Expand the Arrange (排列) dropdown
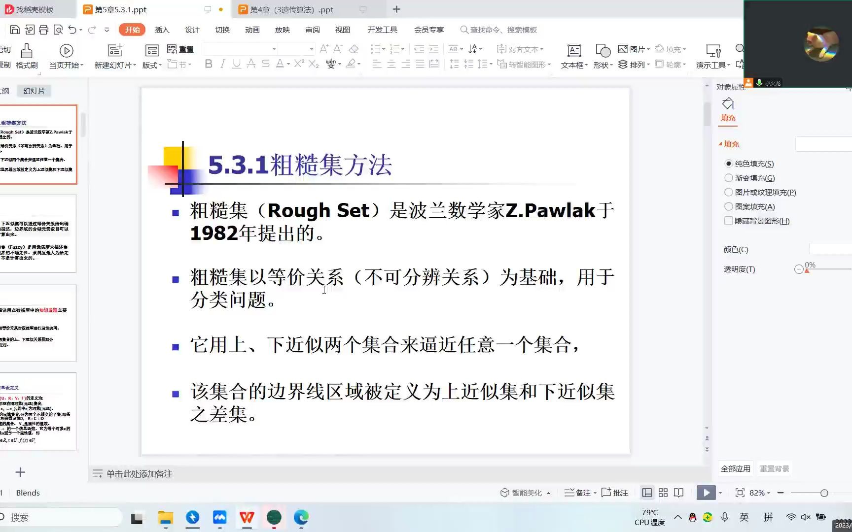The image size is (852, 532). pos(648,65)
